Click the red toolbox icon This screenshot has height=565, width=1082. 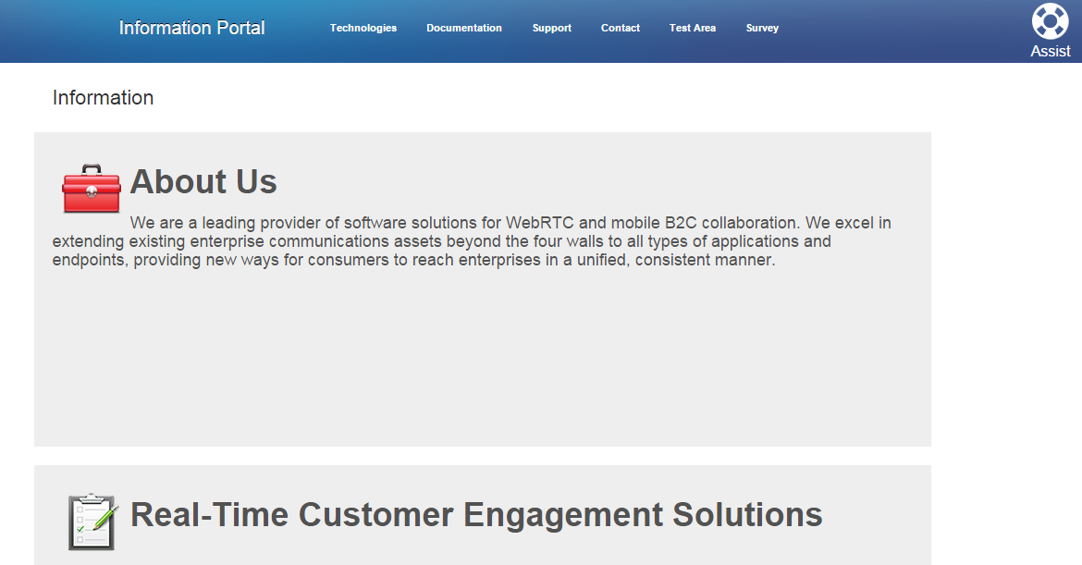point(91,189)
